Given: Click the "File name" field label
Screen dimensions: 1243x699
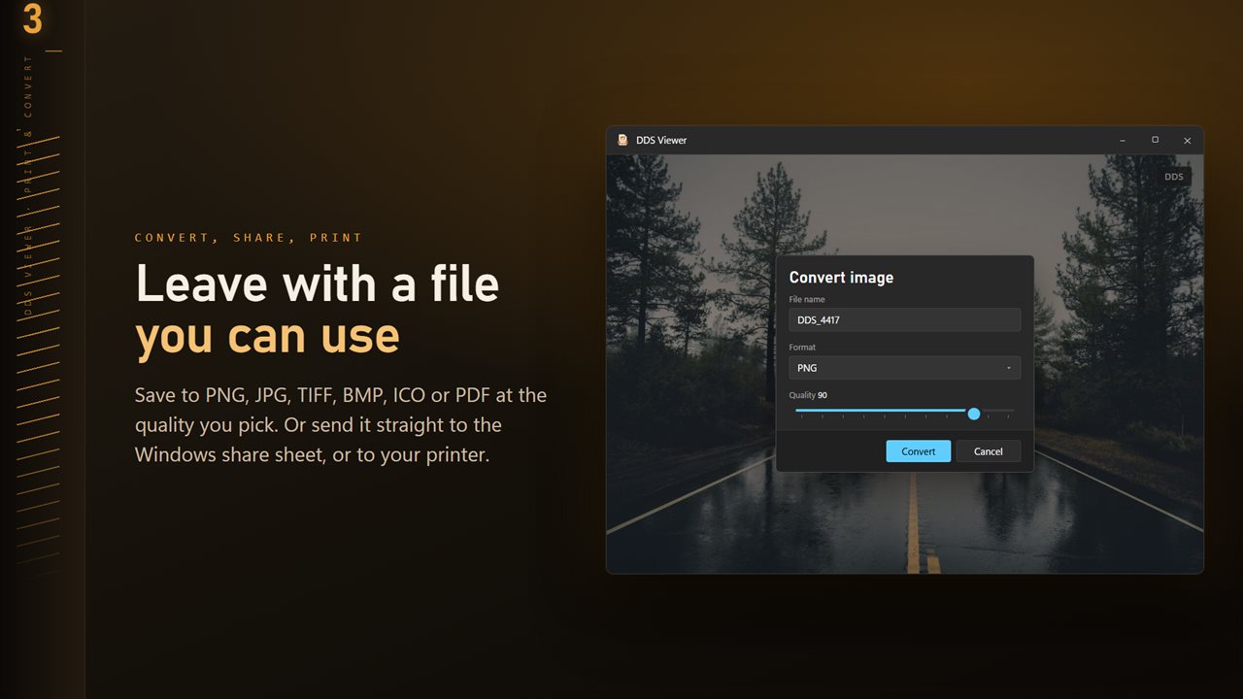Looking at the screenshot, I should [x=807, y=299].
